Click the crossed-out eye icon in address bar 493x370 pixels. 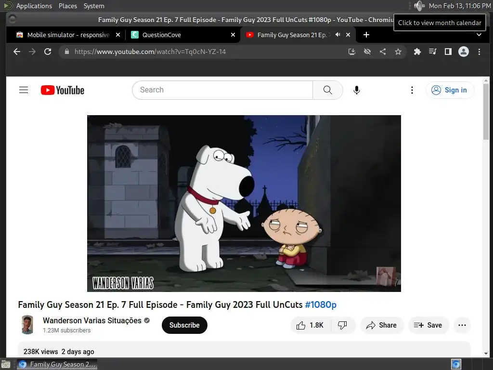(x=367, y=52)
